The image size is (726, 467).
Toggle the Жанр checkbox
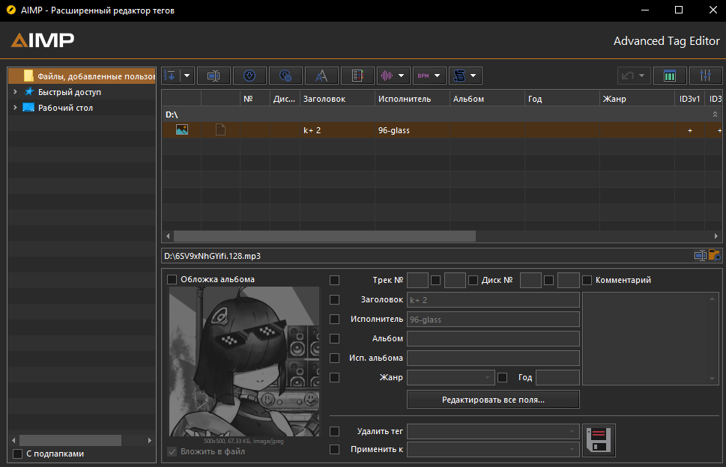pyautogui.click(x=334, y=378)
